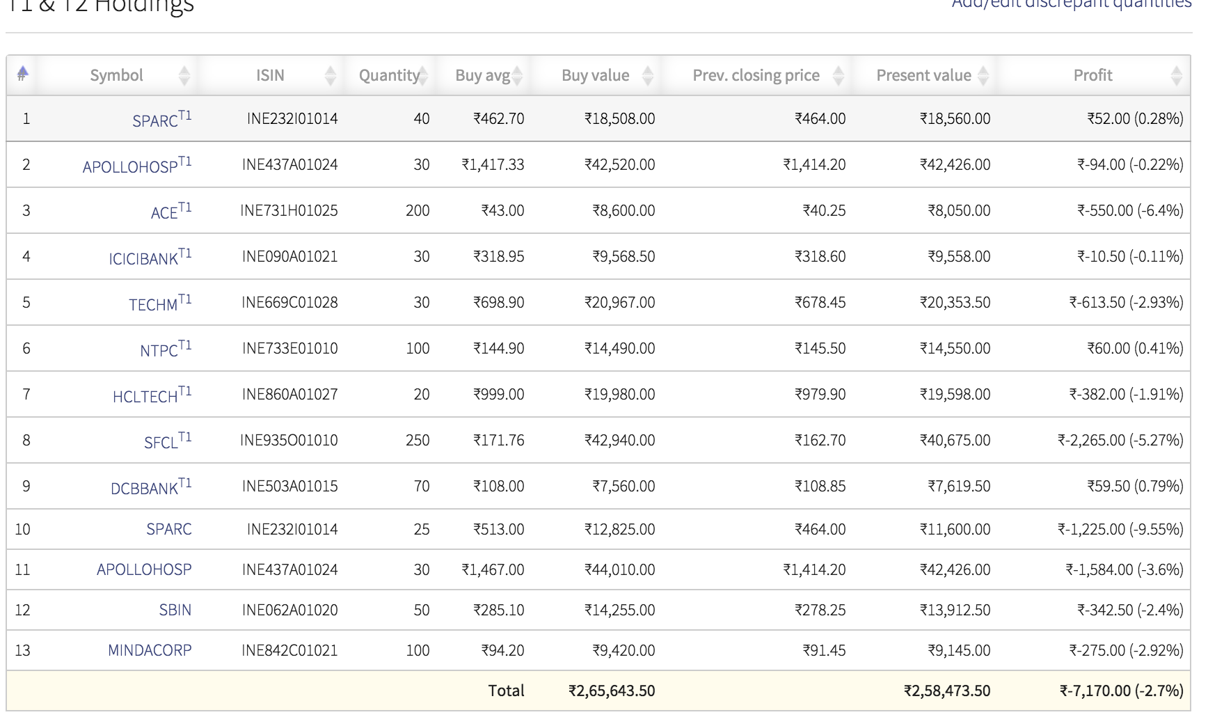Select ISIN INE860A01027 cell
Screen dimensions: 1208x717
click(289, 394)
